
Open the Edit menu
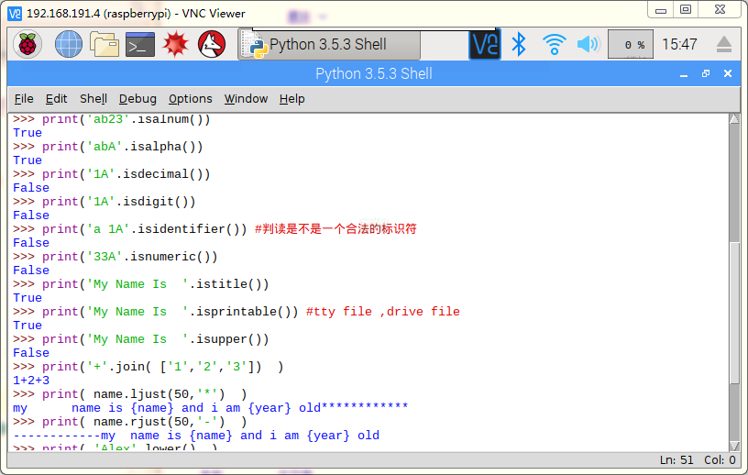[x=57, y=99]
